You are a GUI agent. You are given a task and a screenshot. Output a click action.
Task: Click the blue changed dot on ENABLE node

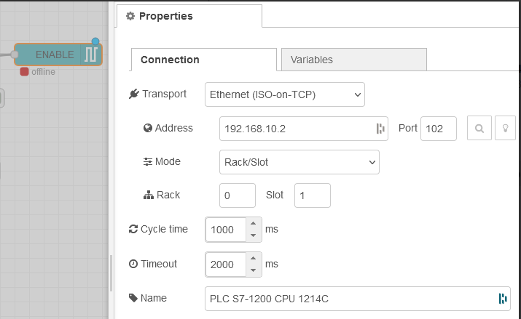point(95,41)
